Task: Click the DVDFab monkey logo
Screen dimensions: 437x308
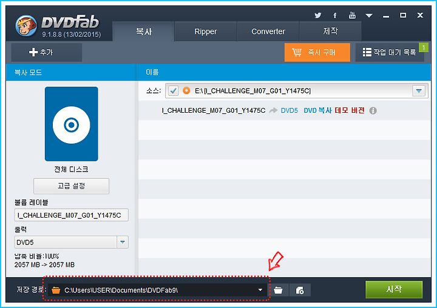Action: coord(26,26)
